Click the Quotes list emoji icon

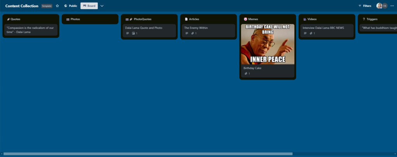9,19
